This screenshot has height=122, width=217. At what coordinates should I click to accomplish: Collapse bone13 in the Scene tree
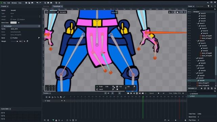(x=197, y=23)
